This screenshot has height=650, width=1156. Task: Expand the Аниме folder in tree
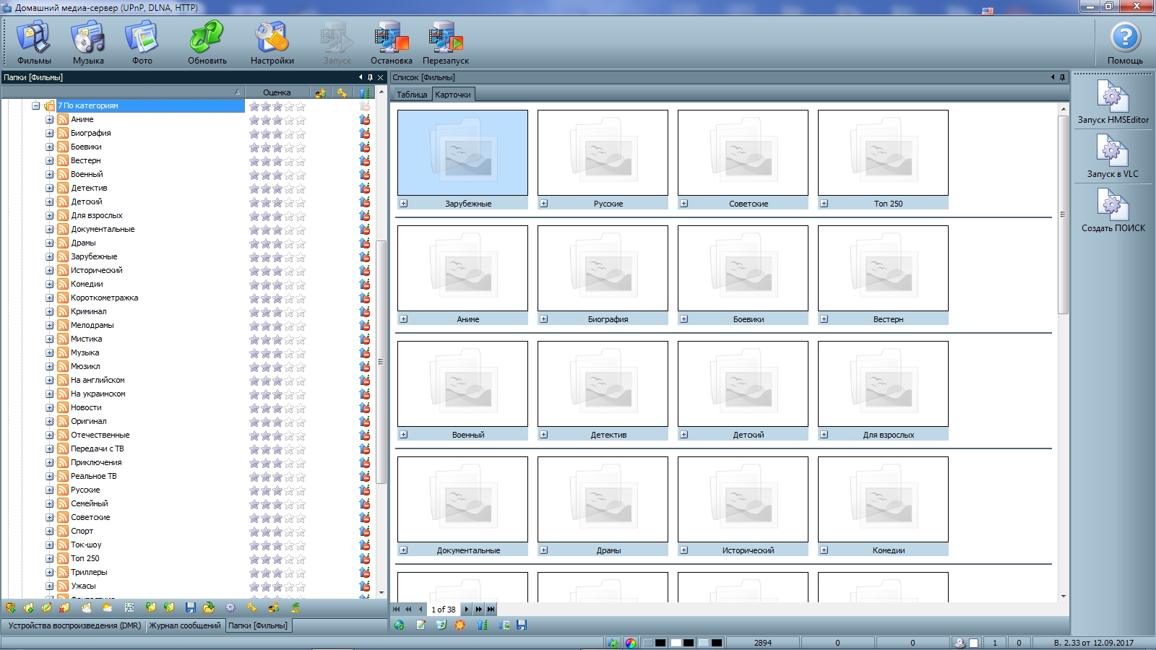point(49,119)
